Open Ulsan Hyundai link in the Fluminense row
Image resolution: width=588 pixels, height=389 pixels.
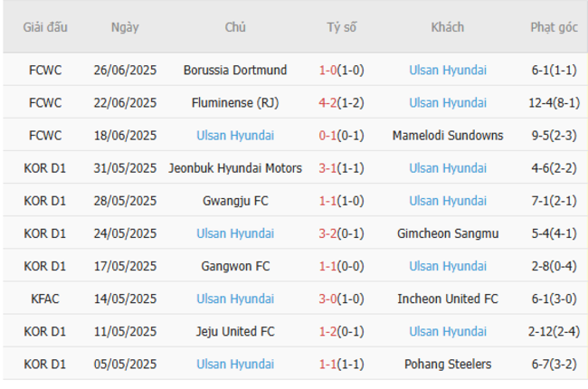pyautogui.click(x=447, y=102)
